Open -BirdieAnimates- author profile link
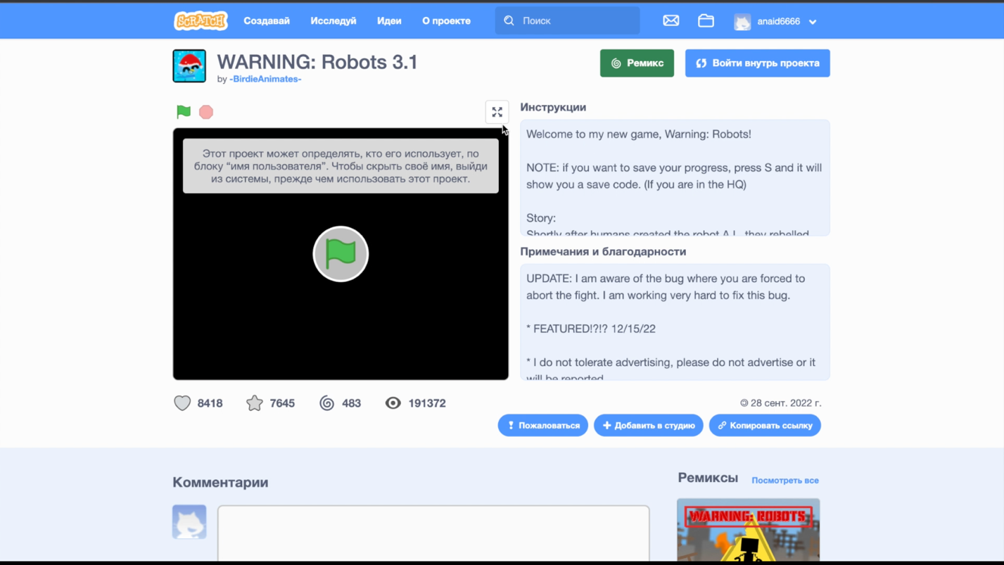The height and width of the screenshot is (565, 1004). tap(265, 79)
